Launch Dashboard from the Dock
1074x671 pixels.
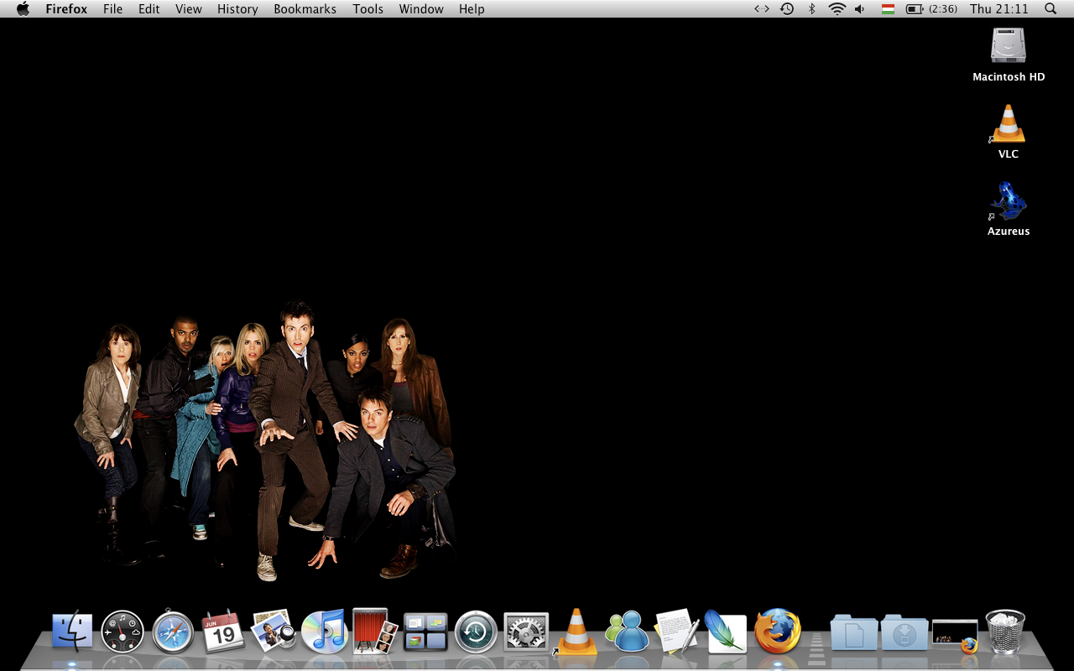pos(123,632)
